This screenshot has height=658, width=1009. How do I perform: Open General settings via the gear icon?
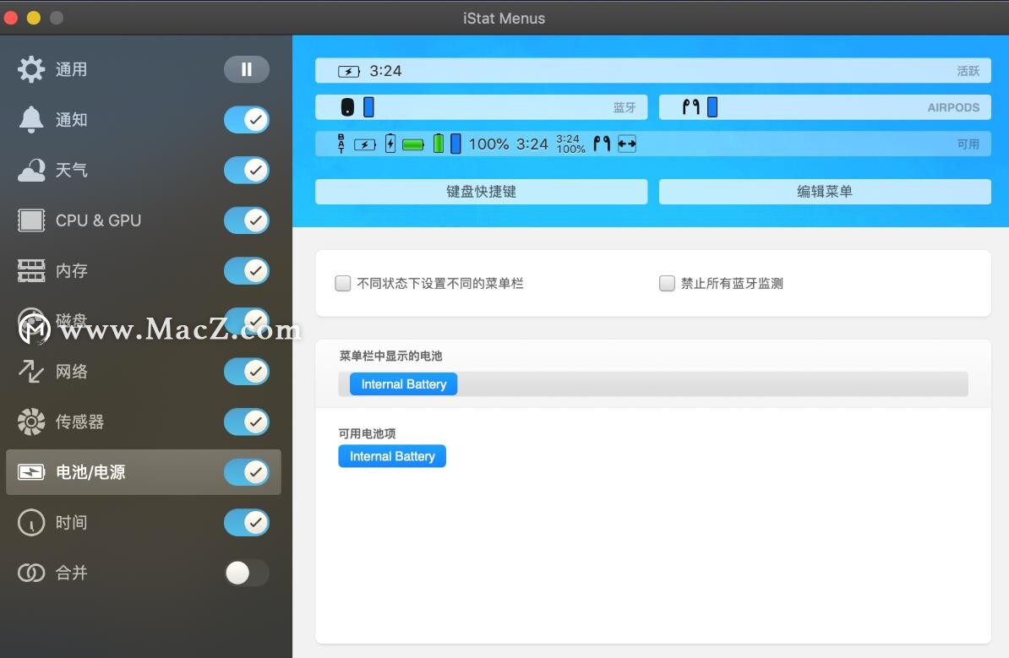(x=31, y=69)
